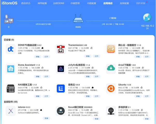
Task: Uninstall NAS媒体工具
Action: (x=38, y=96)
